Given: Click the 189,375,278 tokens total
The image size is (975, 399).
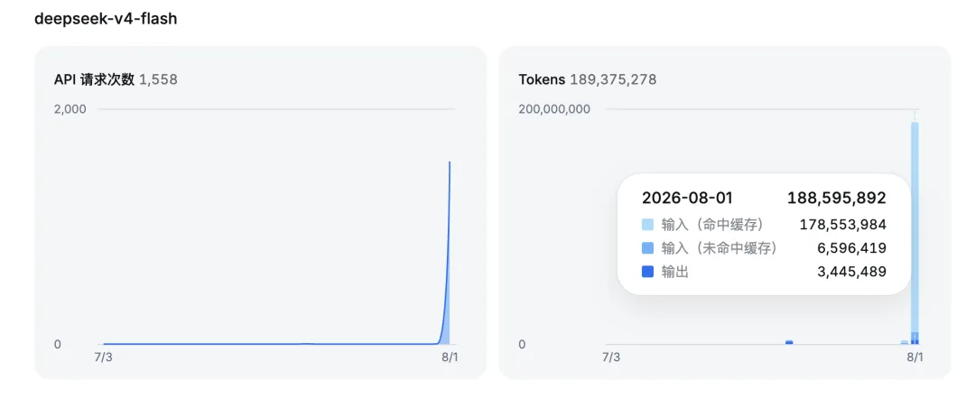Looking at the screenshot, I should [613, 79].
